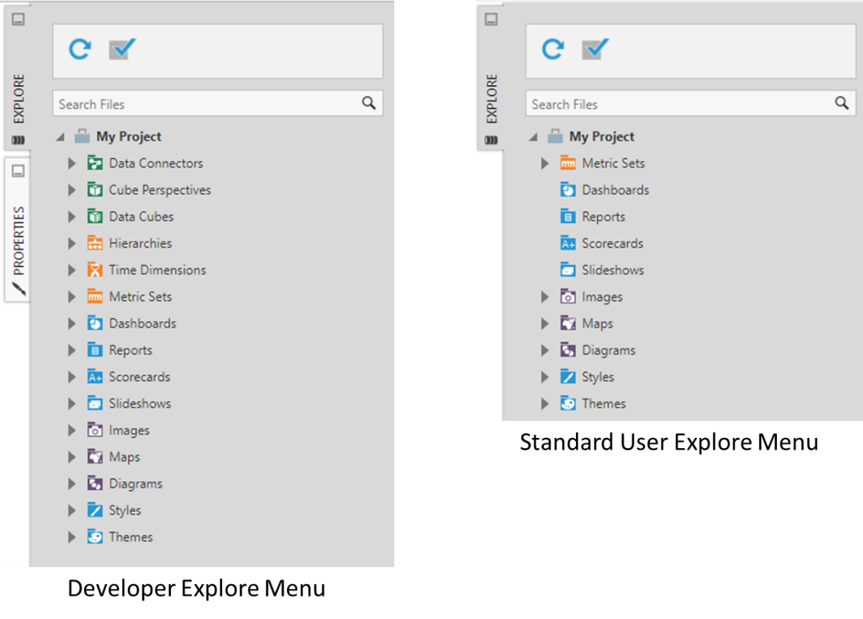Expand Metric Sets in Standard User menu

(545, 164)
